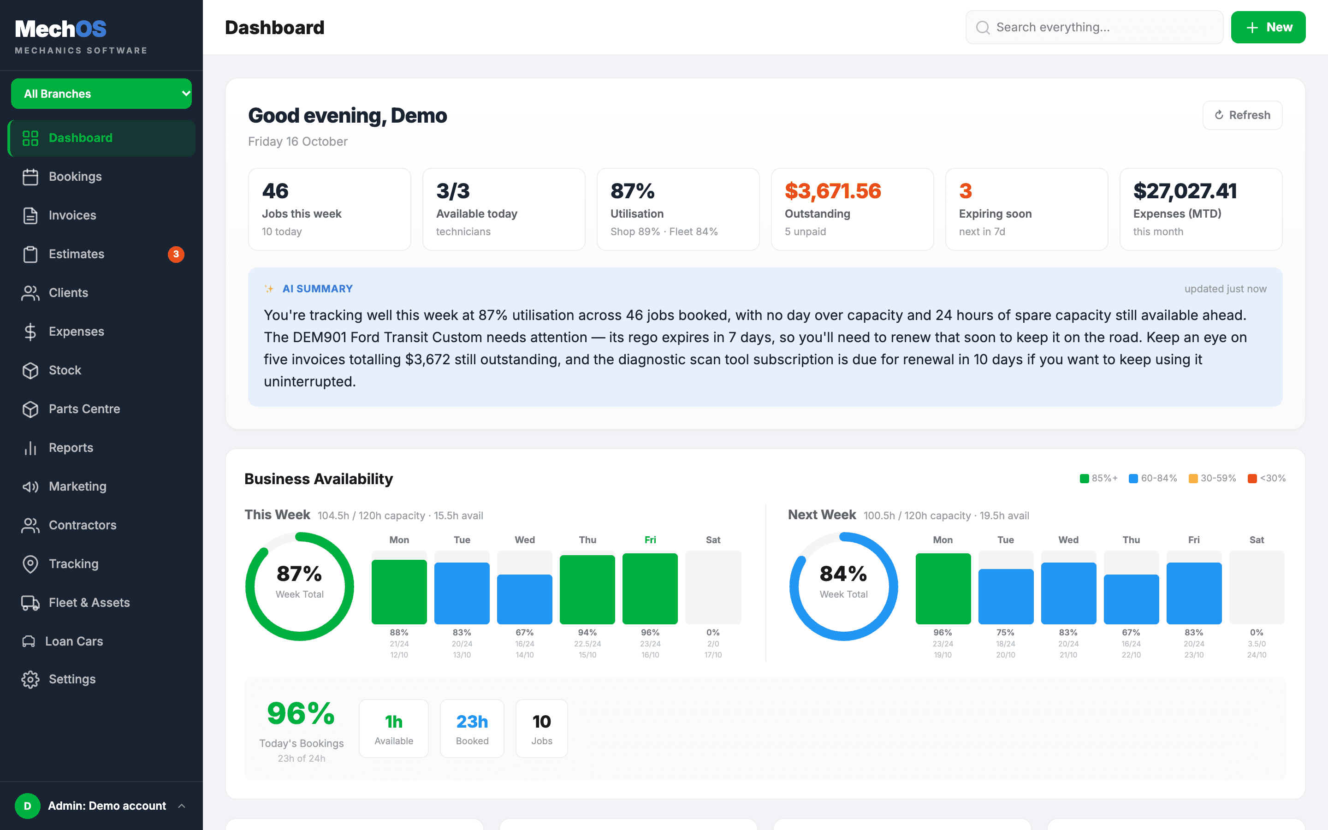Viewport: 1328px width, 830px height.
Task: Open the All Branches dropdown
Action: tap(101, 94)
